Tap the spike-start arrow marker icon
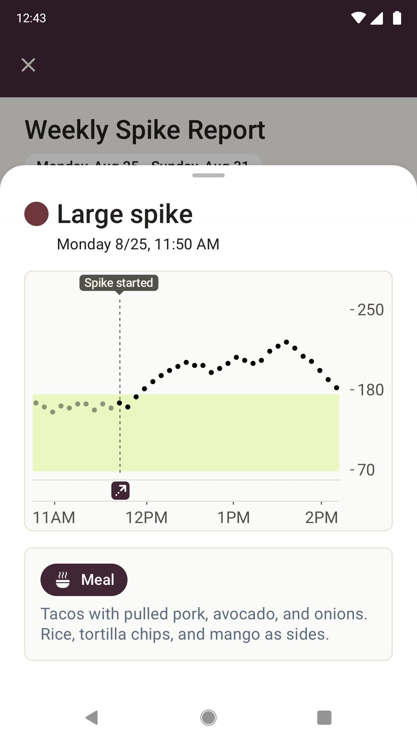This screenshot has width=417, height=742. [x=120, y=490]
